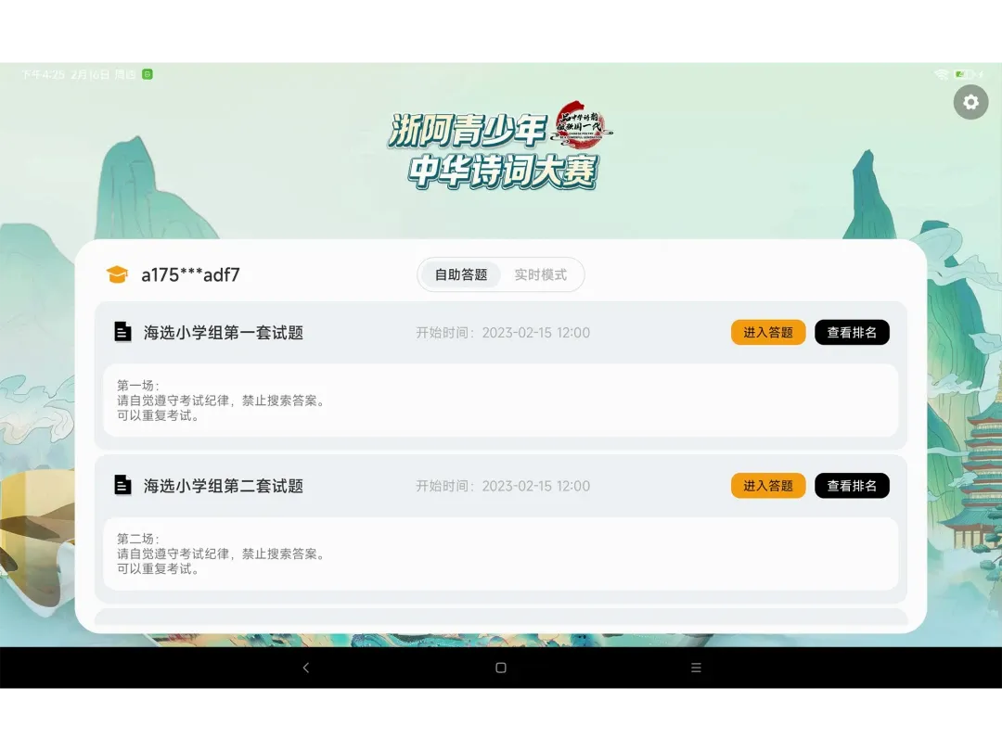1002x751 pixels.
Task: Click document icon beside 海选小学组第一套试题
Action: (x=122, y=332)
